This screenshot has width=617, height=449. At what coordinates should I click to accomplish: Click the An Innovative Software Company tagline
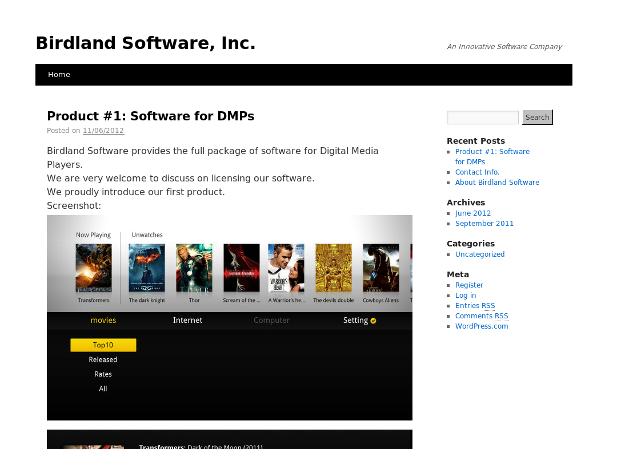click(504, 46)
